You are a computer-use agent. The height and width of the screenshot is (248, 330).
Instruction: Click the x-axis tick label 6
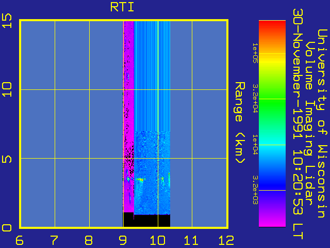tap(20, 240)
